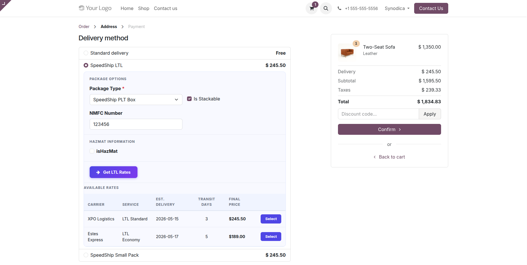527x265 pixels.
Task: Expand the Synodica user menu
Action: coord(397,9)
